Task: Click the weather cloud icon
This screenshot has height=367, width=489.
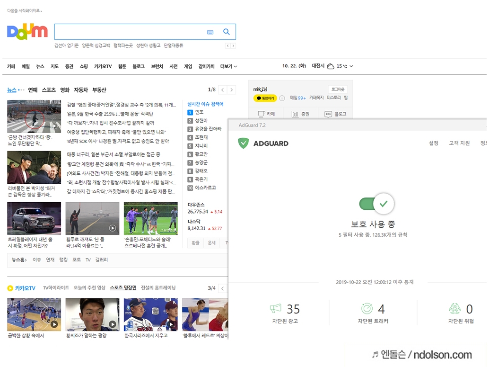Action: (x=330, y=66)
